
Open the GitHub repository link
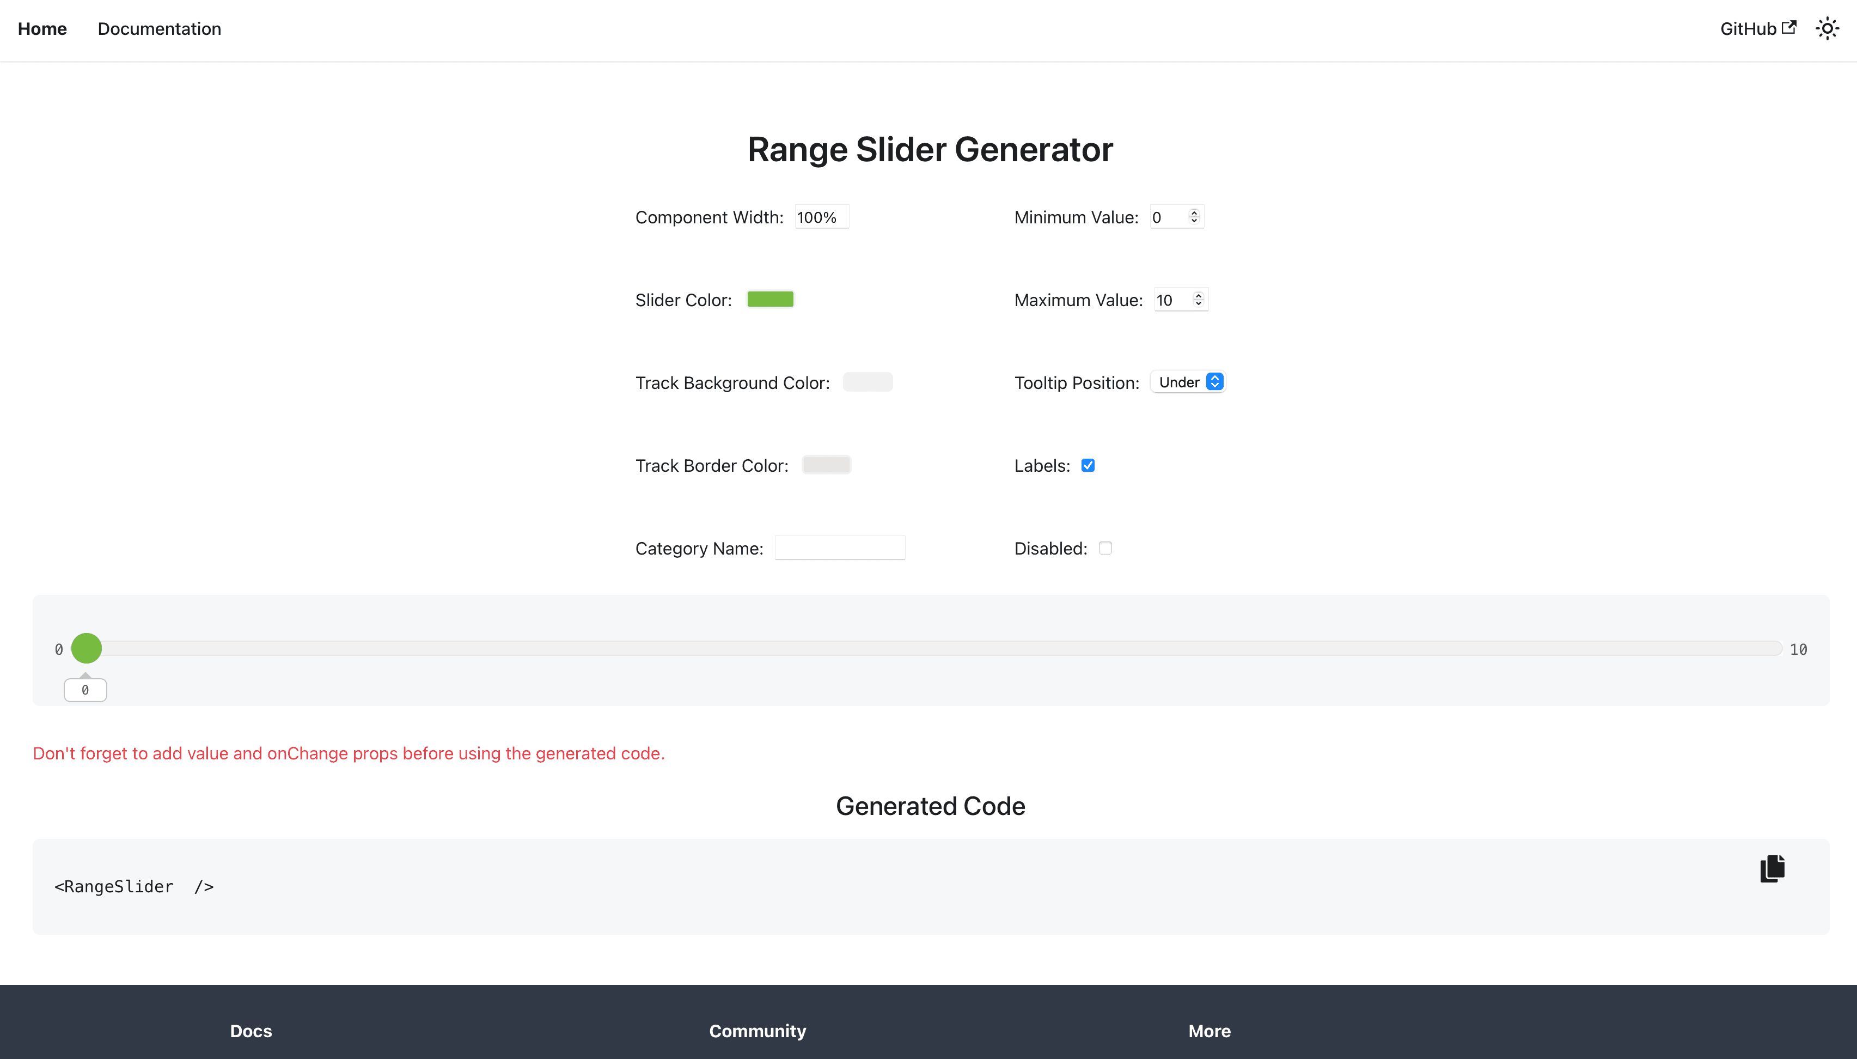[x=1748, y=28]
